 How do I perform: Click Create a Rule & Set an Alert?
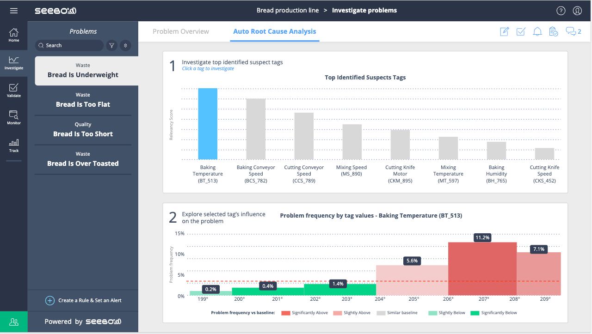83,300
